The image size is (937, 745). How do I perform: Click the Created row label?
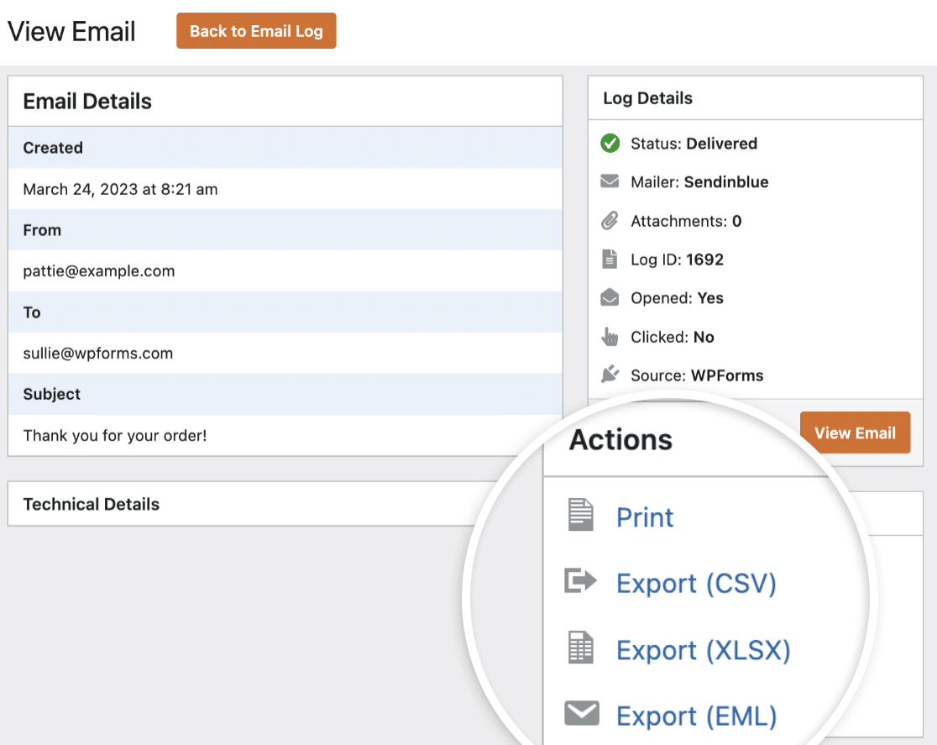[53, 148]
